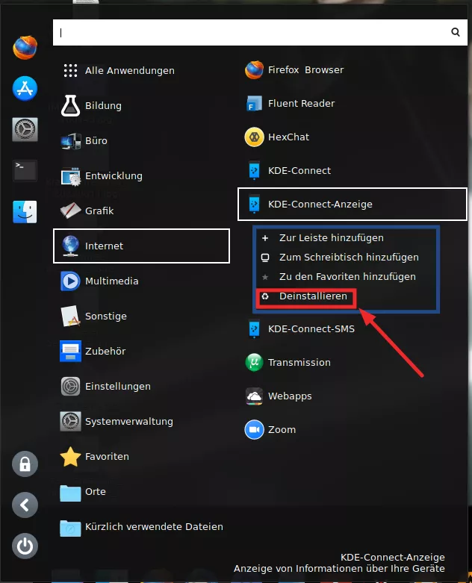The width and height of the screenshot is (472, 583).
Task: Launch Firefox from the favorites sidebar
Action: click(25, 48)
